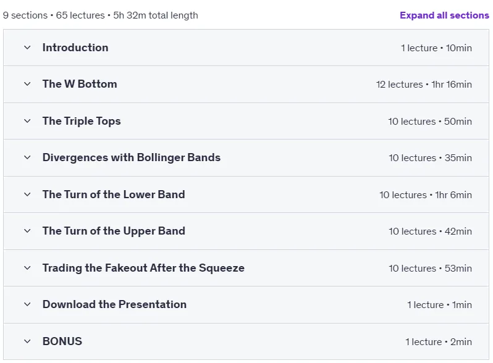Expand the Introduction section chevron
Screen dimensions: 493x363
click(27, 48)
